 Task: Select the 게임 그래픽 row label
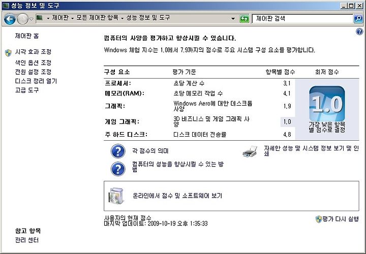click(x=122, y=121)
